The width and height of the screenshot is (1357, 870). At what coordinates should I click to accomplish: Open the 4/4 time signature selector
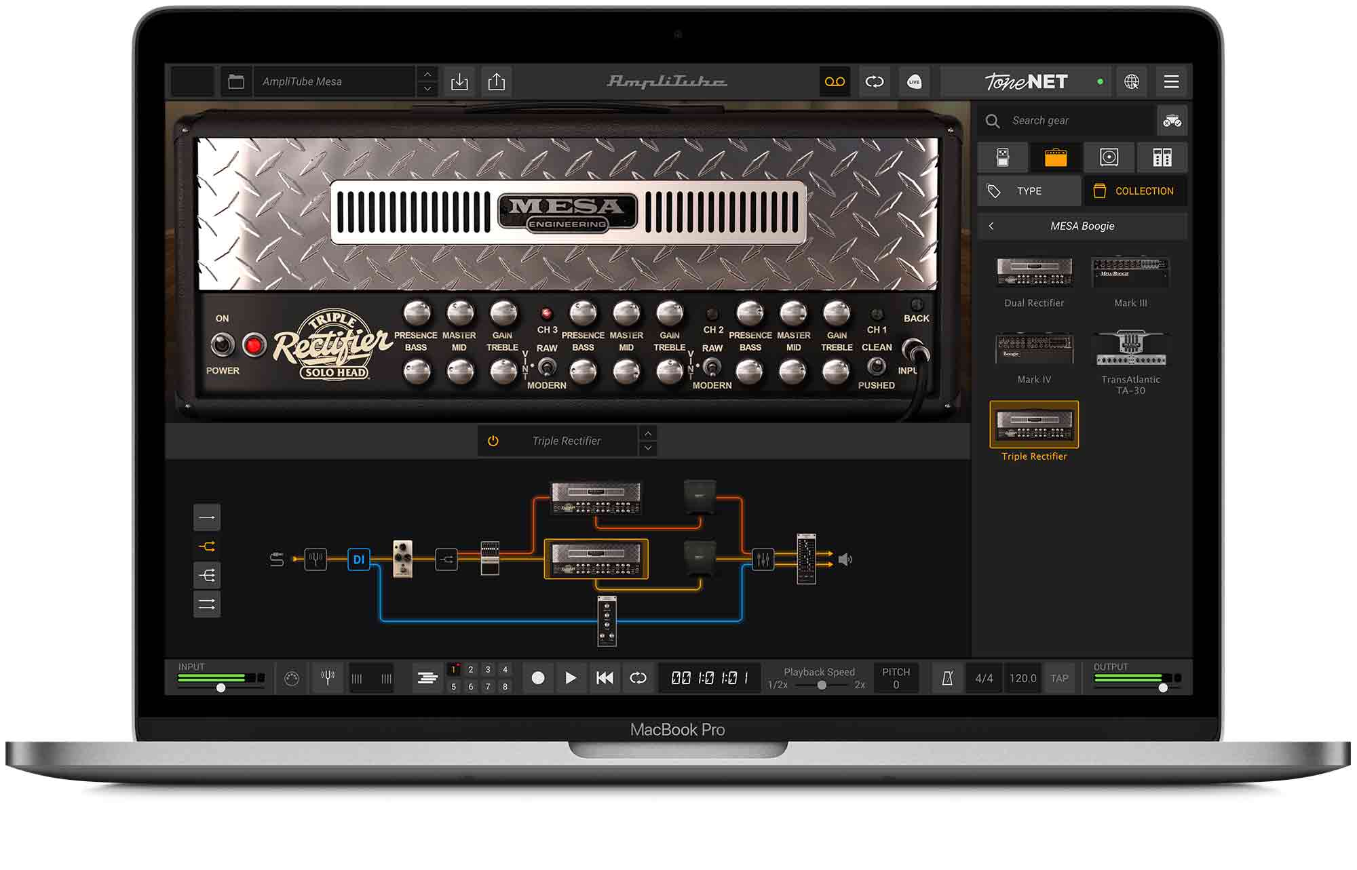[984, 678]
